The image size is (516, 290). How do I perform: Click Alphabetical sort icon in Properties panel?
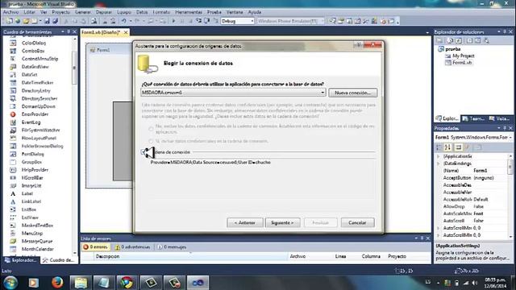pyautogui.click(x=447, y=147)
